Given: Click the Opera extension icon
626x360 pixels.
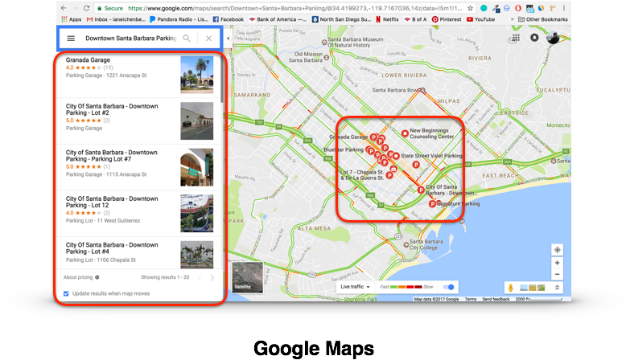Looking at the screenshot, I should pos(518,8).
